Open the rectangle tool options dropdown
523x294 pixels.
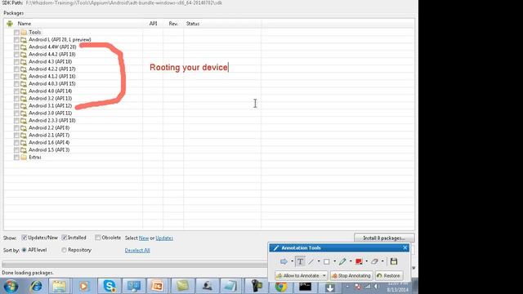334,261
